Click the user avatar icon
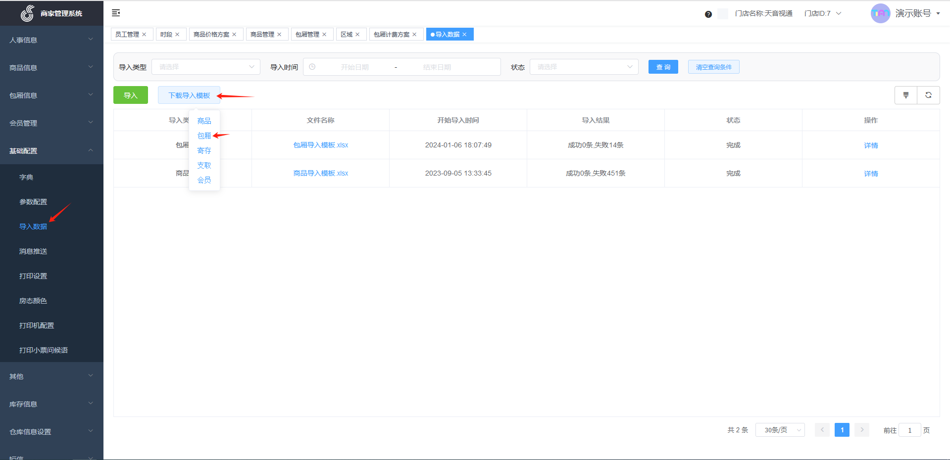Viewport: 950px width, 460px height. tap(880, 13)
